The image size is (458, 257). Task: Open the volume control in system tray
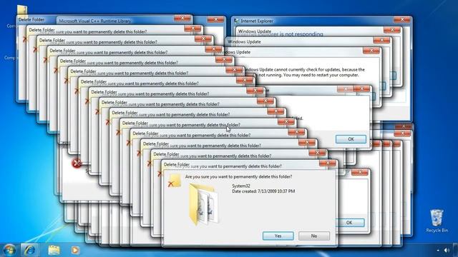(x=447, y=250)
